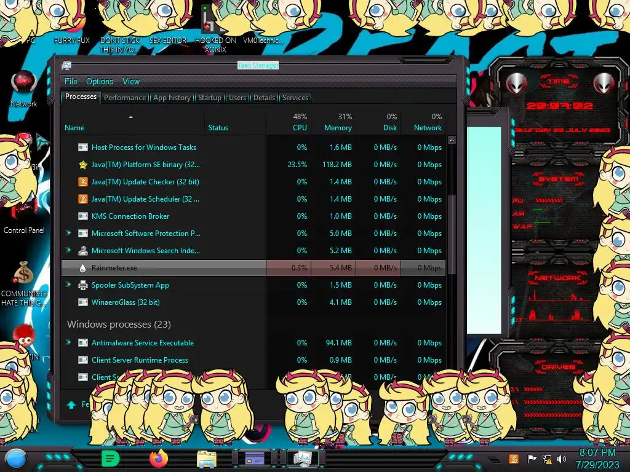Expand the Spooler SubSystem App row
This screenshot has height=472, width=630.
click(68, 285)
